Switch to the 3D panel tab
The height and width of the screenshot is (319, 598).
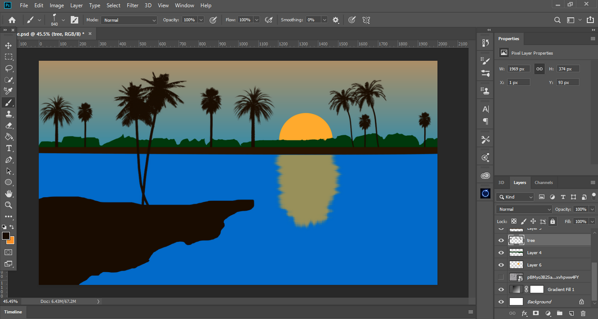coord(501,182)
